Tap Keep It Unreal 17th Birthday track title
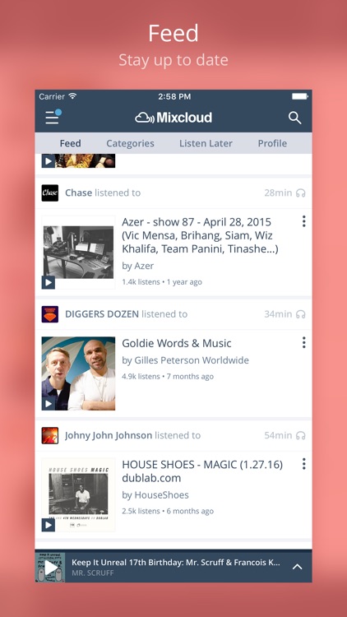 [176, 563]
